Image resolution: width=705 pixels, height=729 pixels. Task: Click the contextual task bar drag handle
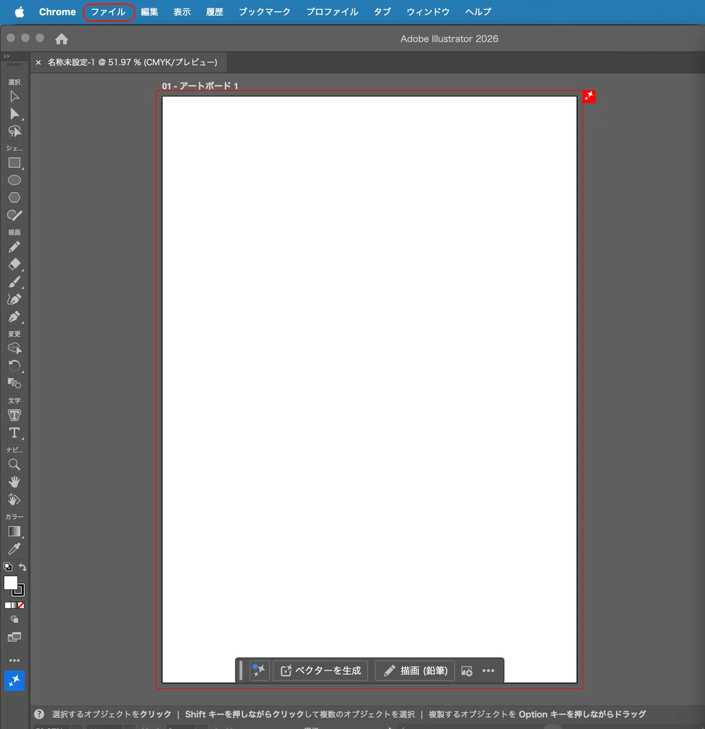click(241, 670)
